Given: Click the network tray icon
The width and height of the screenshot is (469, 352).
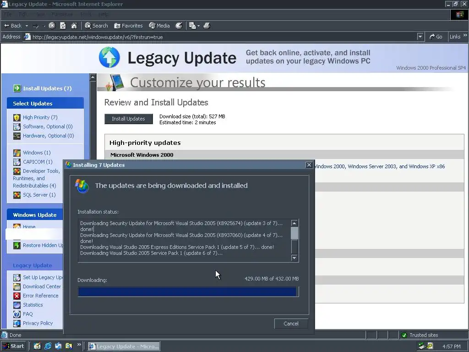Looking at the screenshot, I should coord(422,346).
